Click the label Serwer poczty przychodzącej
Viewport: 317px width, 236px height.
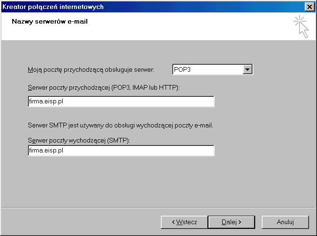tap(104, 88)
